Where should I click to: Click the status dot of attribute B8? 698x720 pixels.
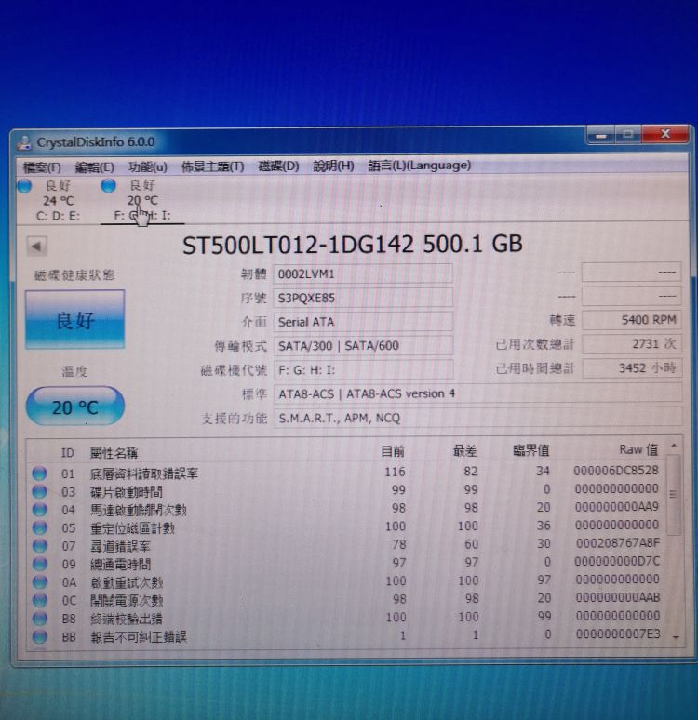40,619
